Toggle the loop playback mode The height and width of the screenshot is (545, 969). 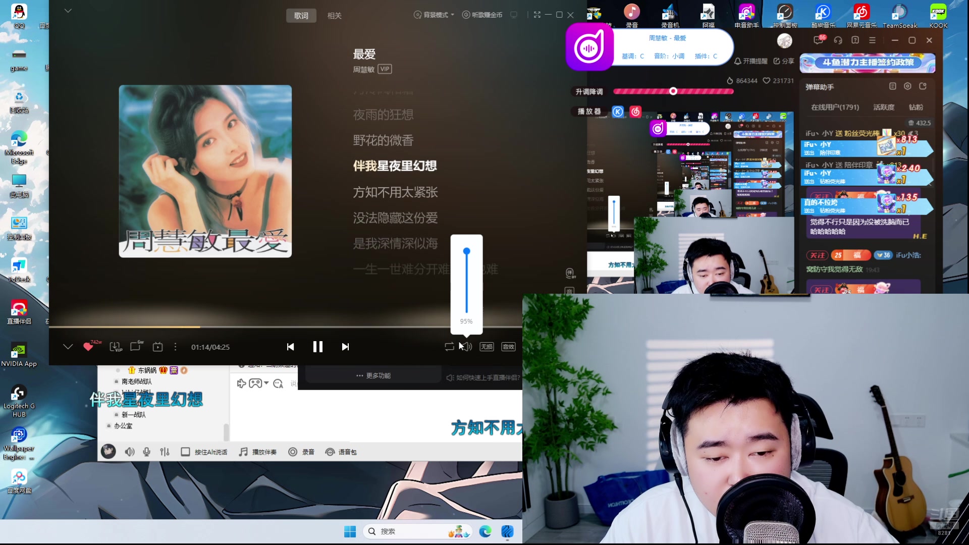pos(449,347)
